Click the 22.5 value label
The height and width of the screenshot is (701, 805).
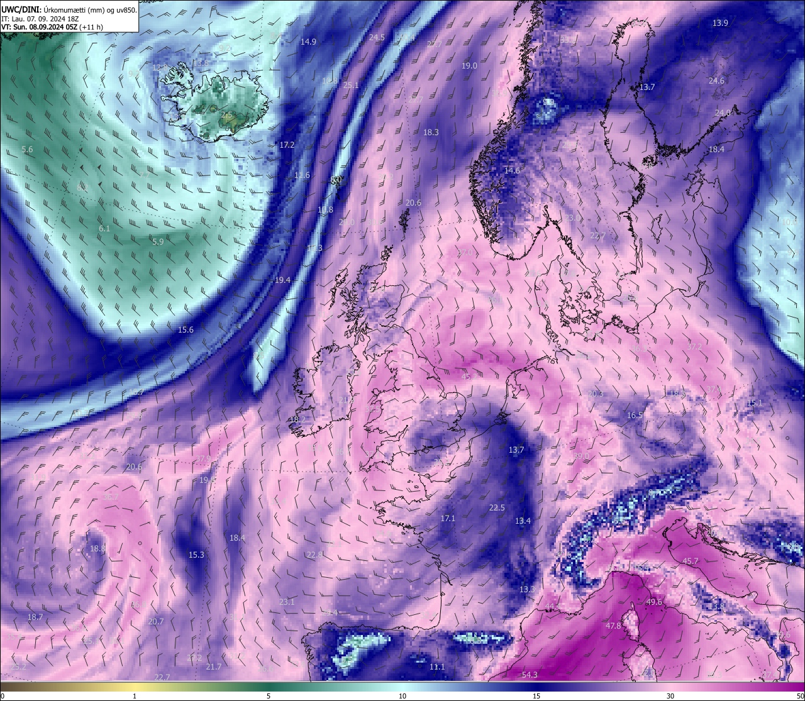point(497,508)
